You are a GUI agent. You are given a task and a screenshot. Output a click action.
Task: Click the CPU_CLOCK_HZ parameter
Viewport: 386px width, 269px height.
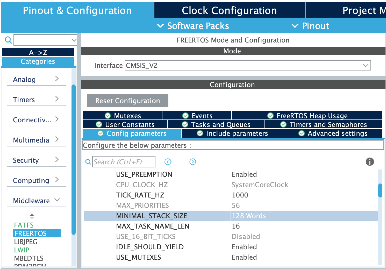click(x=142, y=185)
